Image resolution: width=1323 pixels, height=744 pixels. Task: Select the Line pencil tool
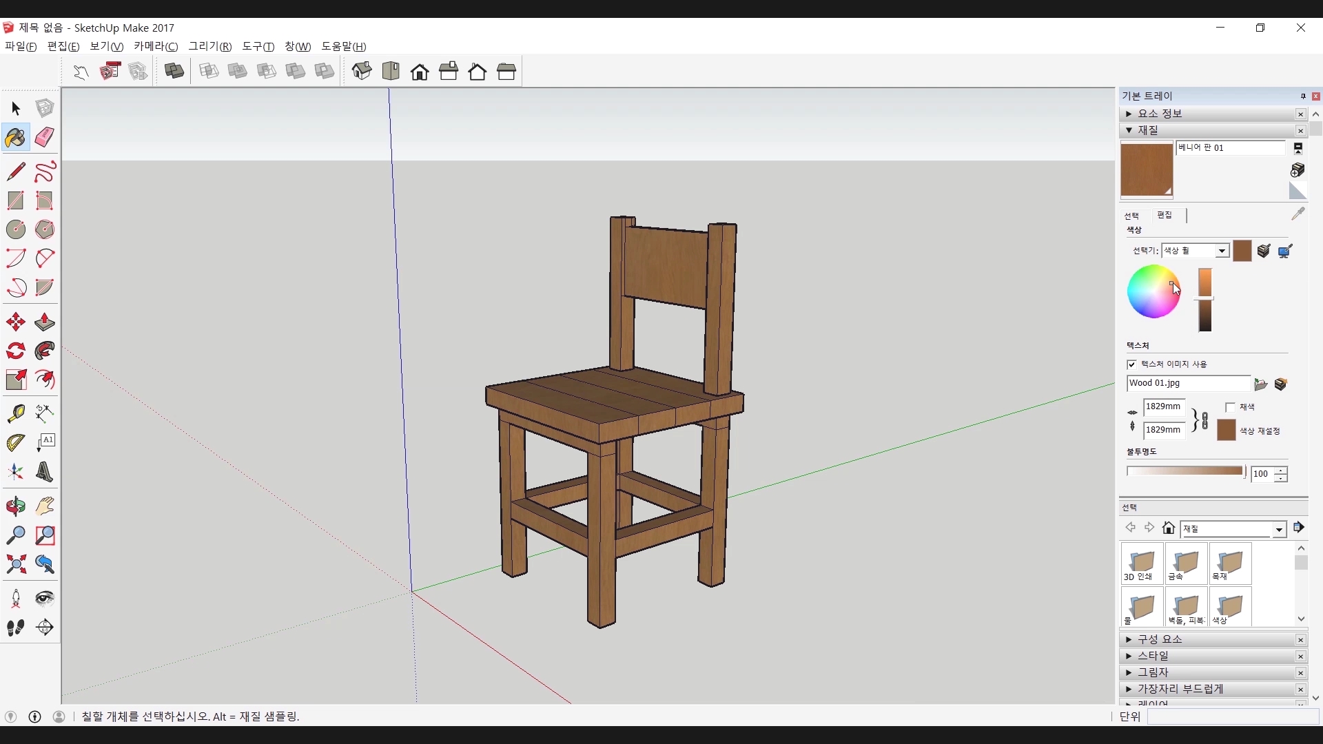coord(16,171)
